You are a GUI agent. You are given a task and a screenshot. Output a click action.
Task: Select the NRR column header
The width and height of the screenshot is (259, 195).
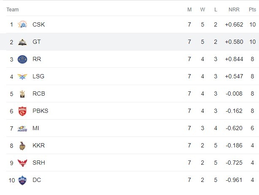pos(234,10)
